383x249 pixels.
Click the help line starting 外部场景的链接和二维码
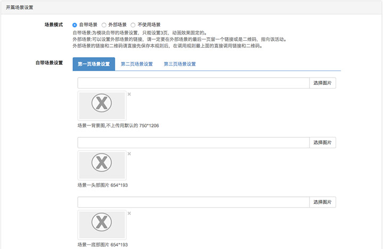click(x=168, y=46)
